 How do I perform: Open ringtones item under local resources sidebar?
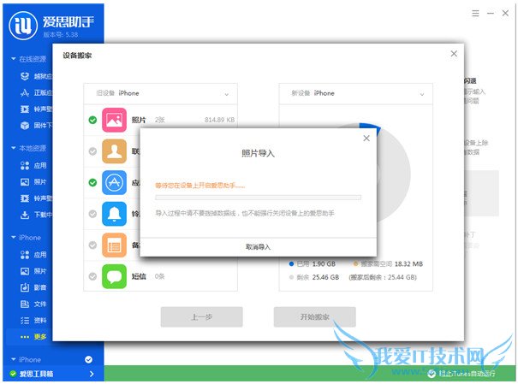click(x=36, y=198)
